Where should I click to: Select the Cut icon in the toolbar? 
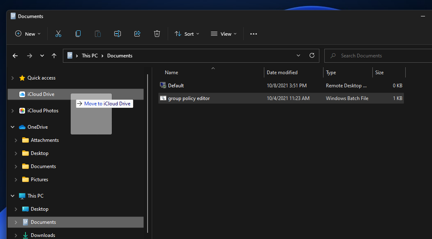pyautogui.click(x=58, y=34)
